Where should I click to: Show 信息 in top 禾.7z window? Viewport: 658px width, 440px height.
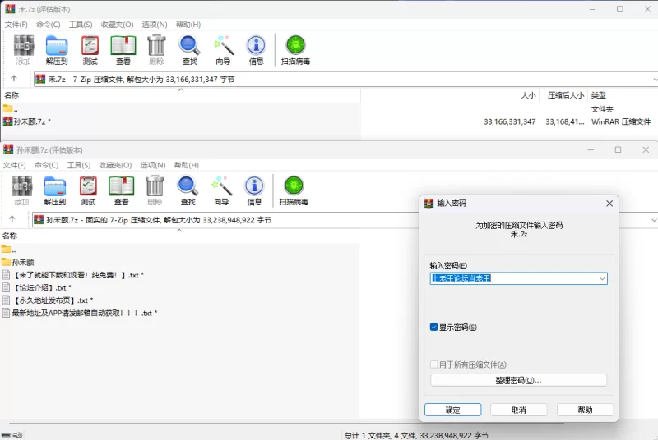[256, 50]
